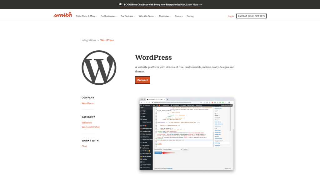Click the CATEGORY section heading
Viewport: 320px width, 180px height.
pyautogui.click(x=88, y=117)
